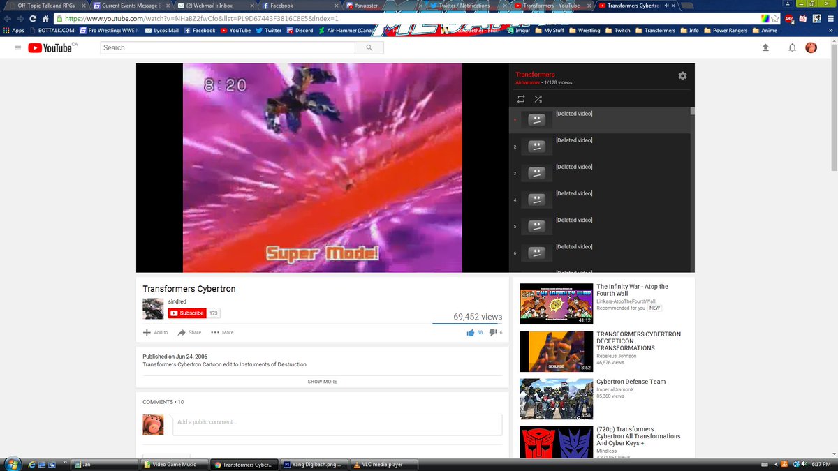
Task: Open Yang Digibash.png Photoshop taskbar item
Action: [313, 464]
